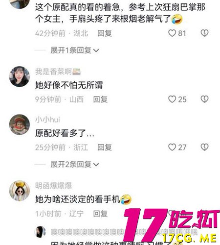Open username 明函爆爆爆

pos(53,186)
